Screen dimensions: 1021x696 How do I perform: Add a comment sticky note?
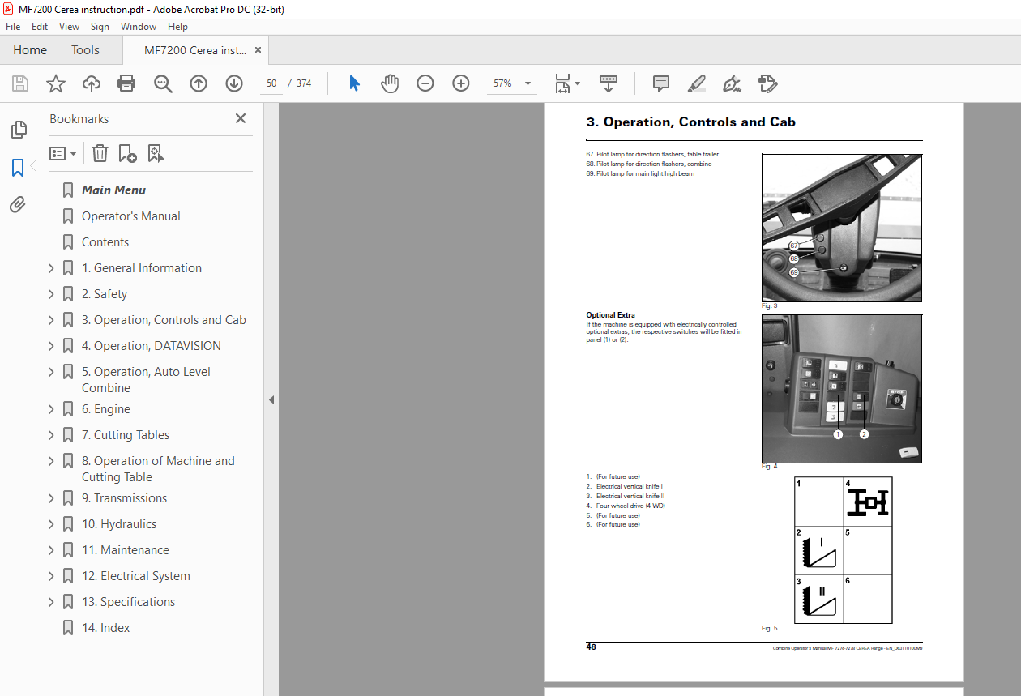(x=661, y=83)
